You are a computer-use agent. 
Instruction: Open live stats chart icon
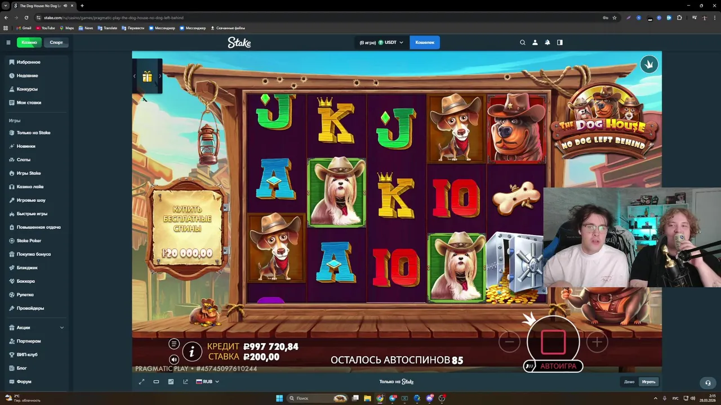171,381
